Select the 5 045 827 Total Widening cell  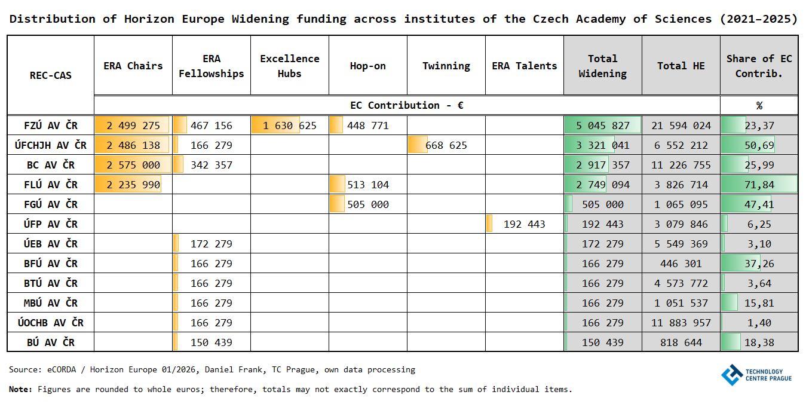tap(603, 126)
